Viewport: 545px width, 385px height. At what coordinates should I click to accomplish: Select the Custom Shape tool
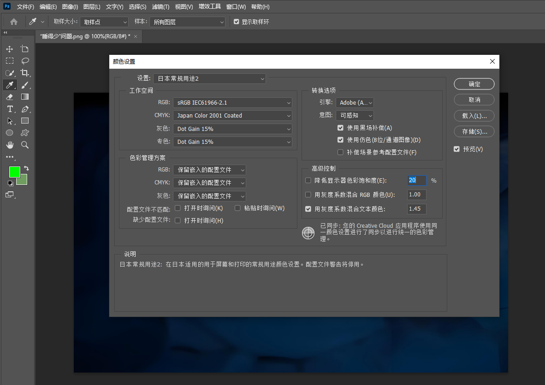click(25, 133)
